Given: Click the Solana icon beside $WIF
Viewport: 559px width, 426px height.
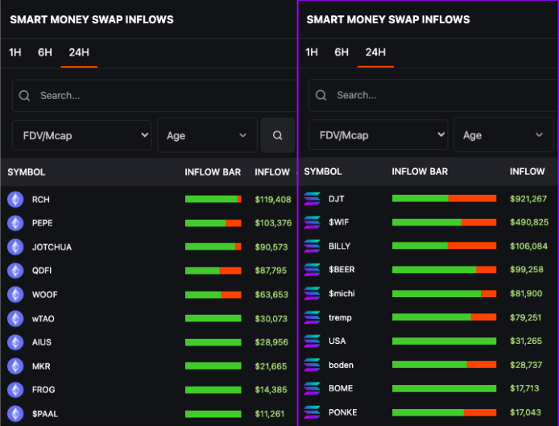Looking at the screenshot, I should click(312, 222).
